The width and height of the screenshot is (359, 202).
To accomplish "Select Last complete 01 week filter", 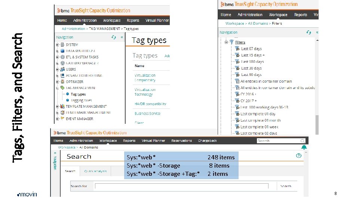I will click(x=259, y=127).
